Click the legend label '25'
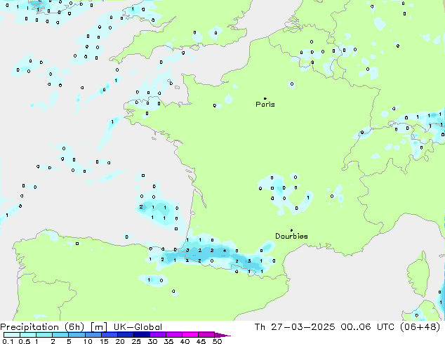445x344 pixels. pyautogui.click(x=136, y=341)
